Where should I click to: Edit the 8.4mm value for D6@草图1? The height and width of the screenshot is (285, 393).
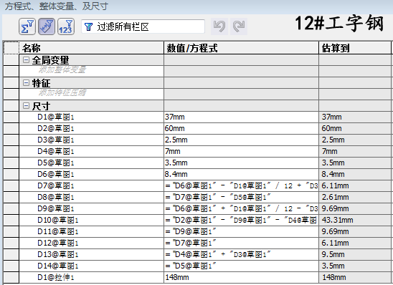click(x=242, y=175)
